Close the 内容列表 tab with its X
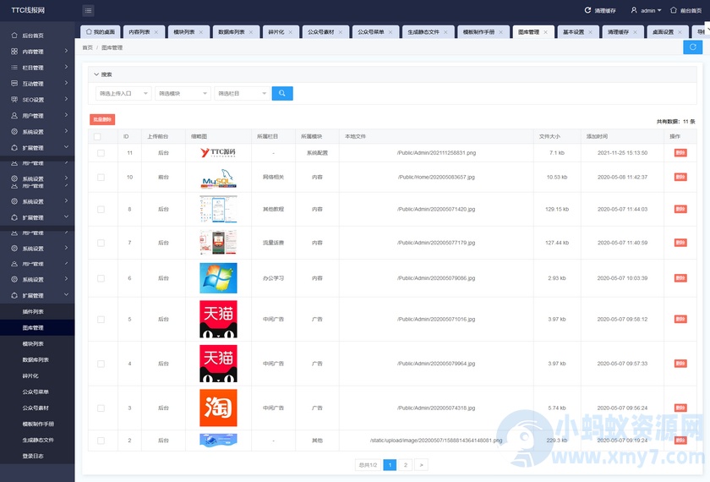 click(157, 32)
